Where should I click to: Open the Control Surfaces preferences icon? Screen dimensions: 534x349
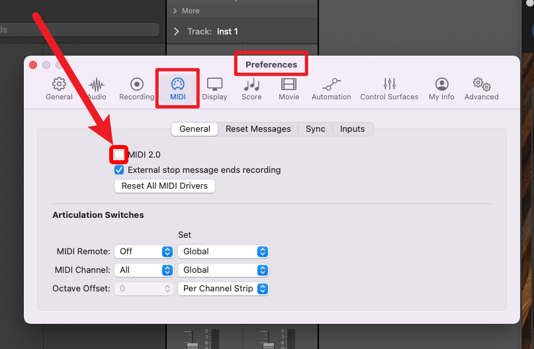[x=389, y=89]
